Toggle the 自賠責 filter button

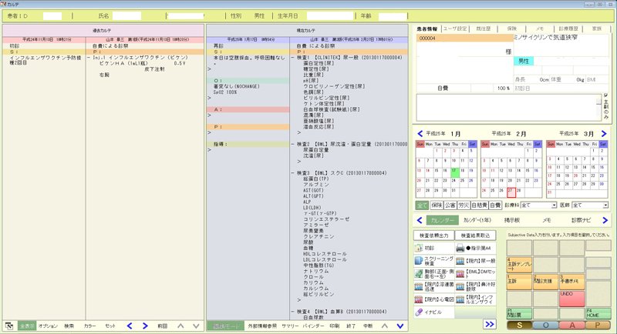tap(479, 205)
